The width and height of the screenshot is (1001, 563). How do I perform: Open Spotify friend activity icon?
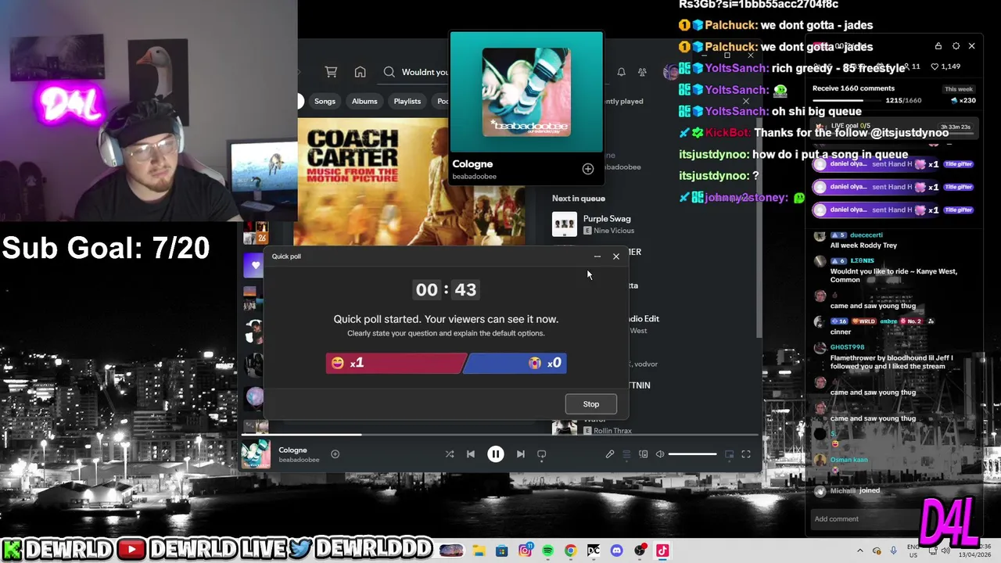click(642, 72)
